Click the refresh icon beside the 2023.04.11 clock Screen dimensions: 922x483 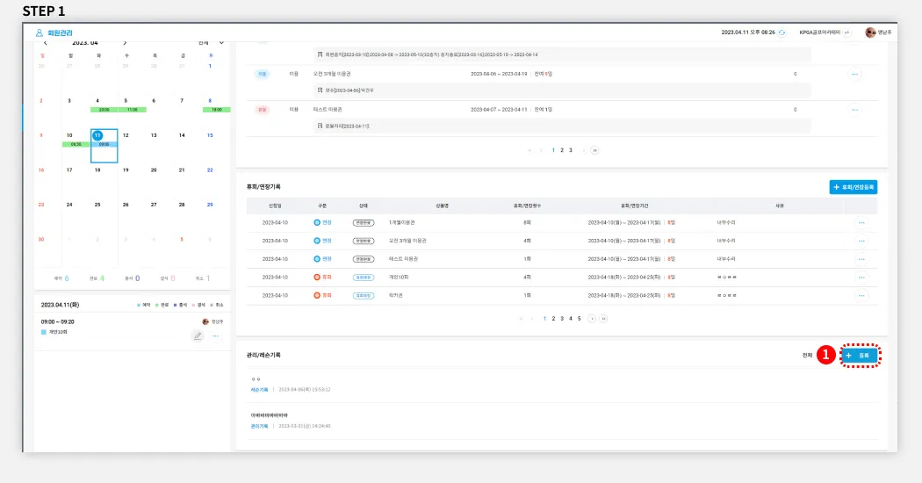pyautogui.click(x=782, y=33)
